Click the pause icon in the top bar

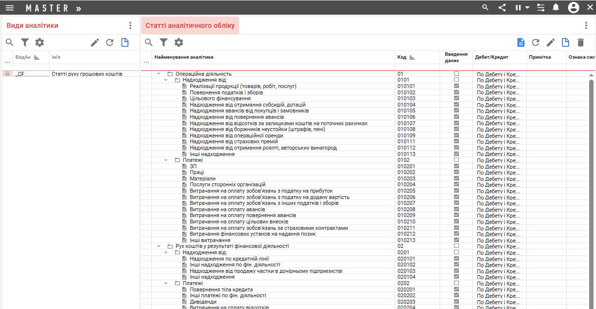[x=518, y=8]
